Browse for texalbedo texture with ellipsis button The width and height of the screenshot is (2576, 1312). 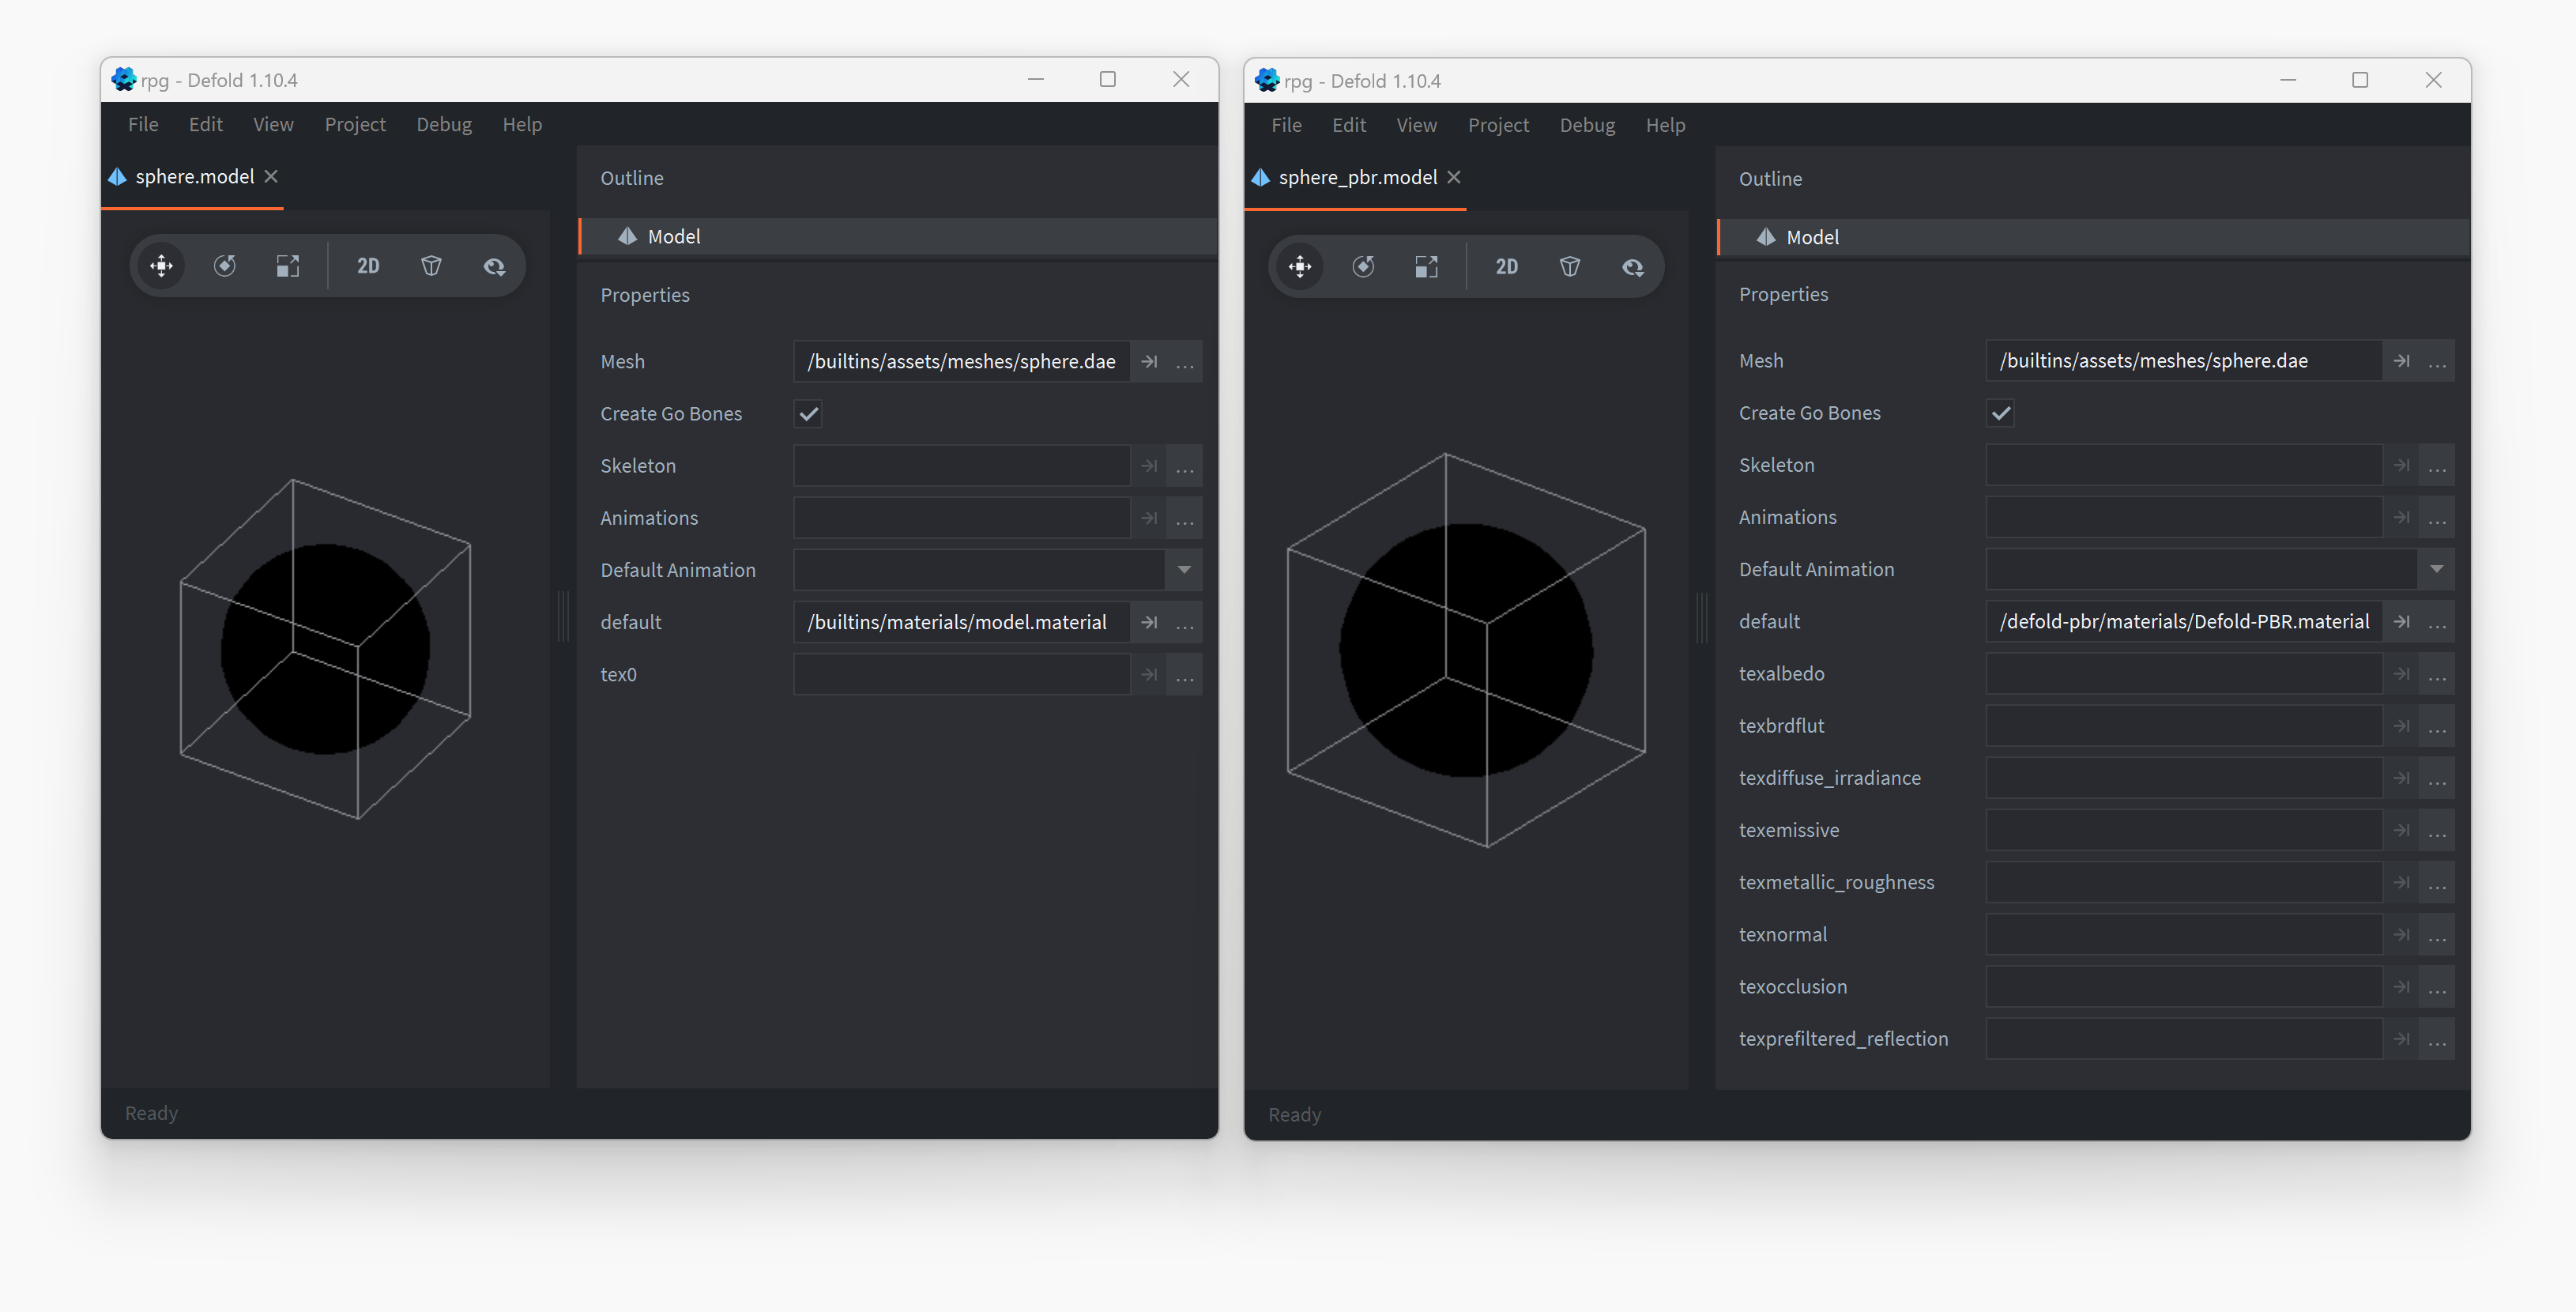2437,674
